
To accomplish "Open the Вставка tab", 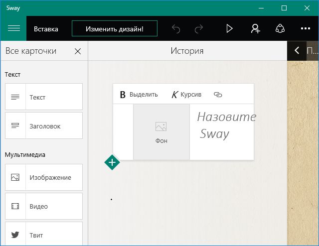I will [46, 29].
